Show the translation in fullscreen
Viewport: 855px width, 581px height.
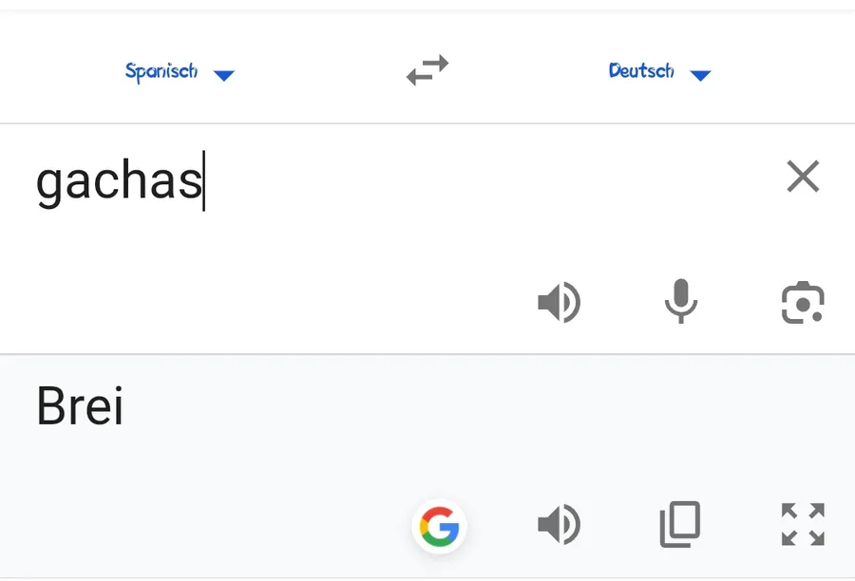tap(803, 525)
